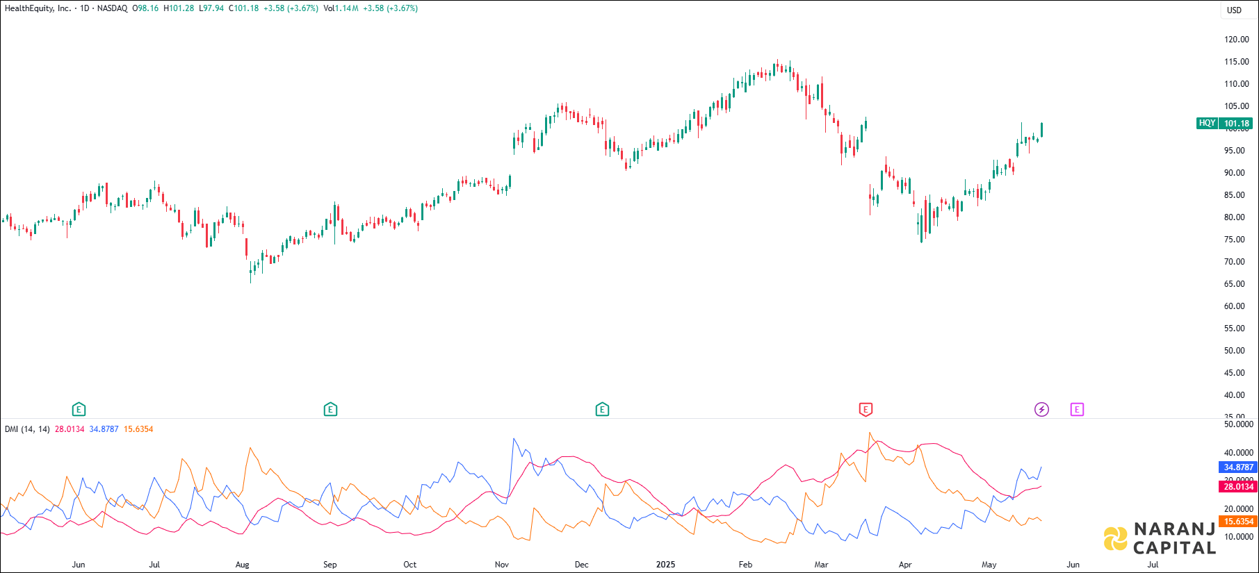Click the Aug time axis label
Screen dimensions: 1259x573
tap(242, 565)
